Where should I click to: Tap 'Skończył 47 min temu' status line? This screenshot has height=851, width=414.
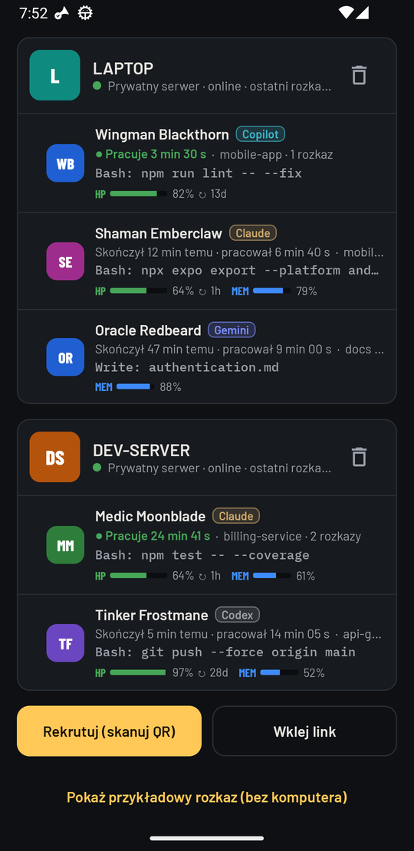(x=155, y=349)
